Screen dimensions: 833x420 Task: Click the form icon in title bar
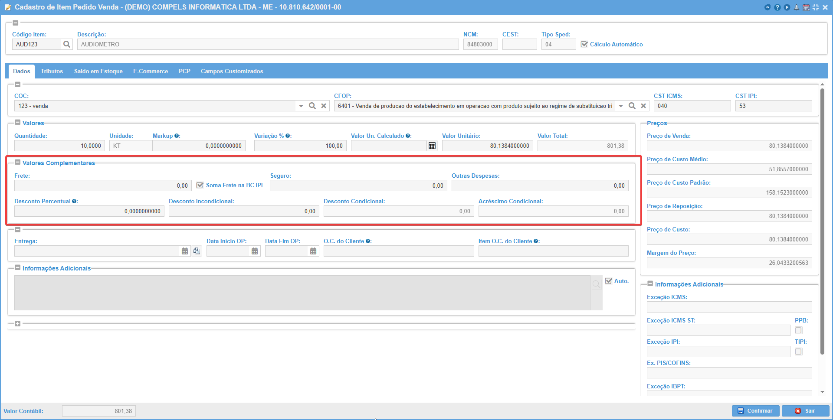(x=8, y=7)
